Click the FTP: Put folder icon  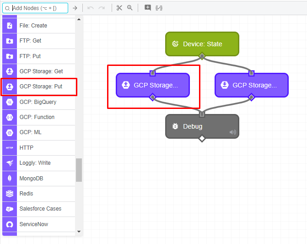click(10, 56)
